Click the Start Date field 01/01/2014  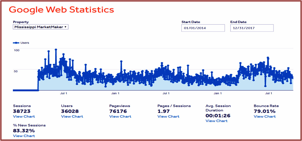click(203, 28)
